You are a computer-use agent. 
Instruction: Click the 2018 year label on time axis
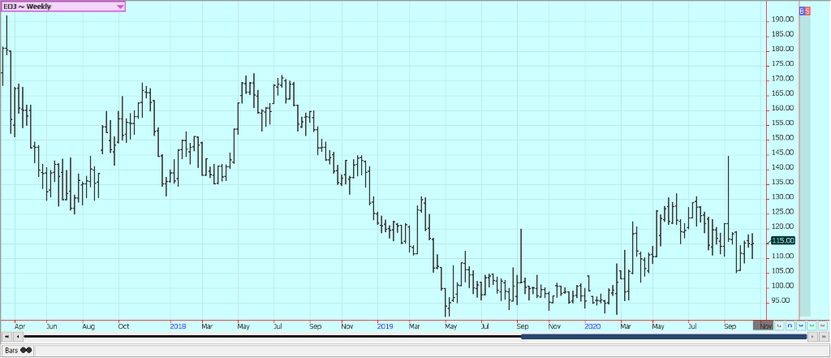(178, 326)
